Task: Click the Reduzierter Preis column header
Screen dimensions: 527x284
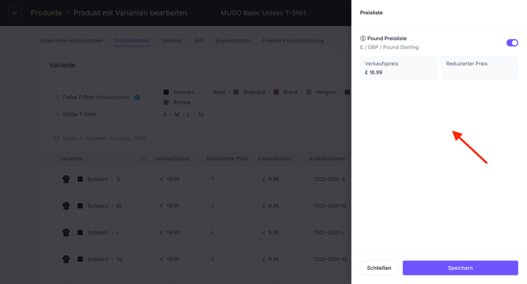Action: 227,159
